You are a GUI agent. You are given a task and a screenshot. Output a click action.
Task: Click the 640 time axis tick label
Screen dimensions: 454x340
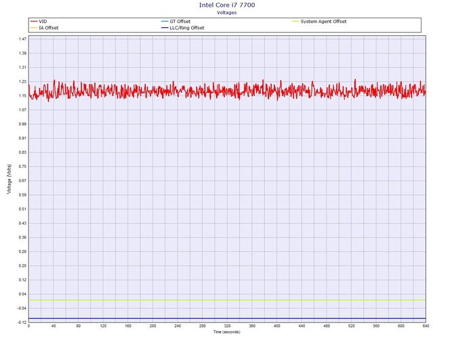tap(426, 326)
